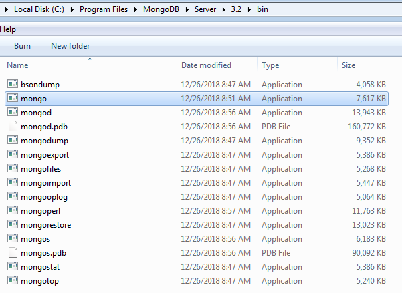The height and width of the screenshot is (293, 402).
Task: Navigate to MongoDB breadcrumb
Action: point(161,9)
